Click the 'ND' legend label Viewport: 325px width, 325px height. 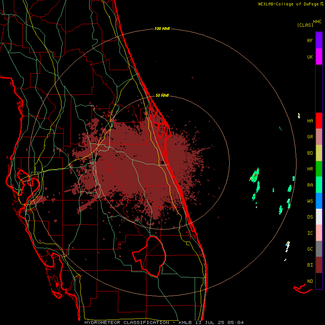coord(310,281)
